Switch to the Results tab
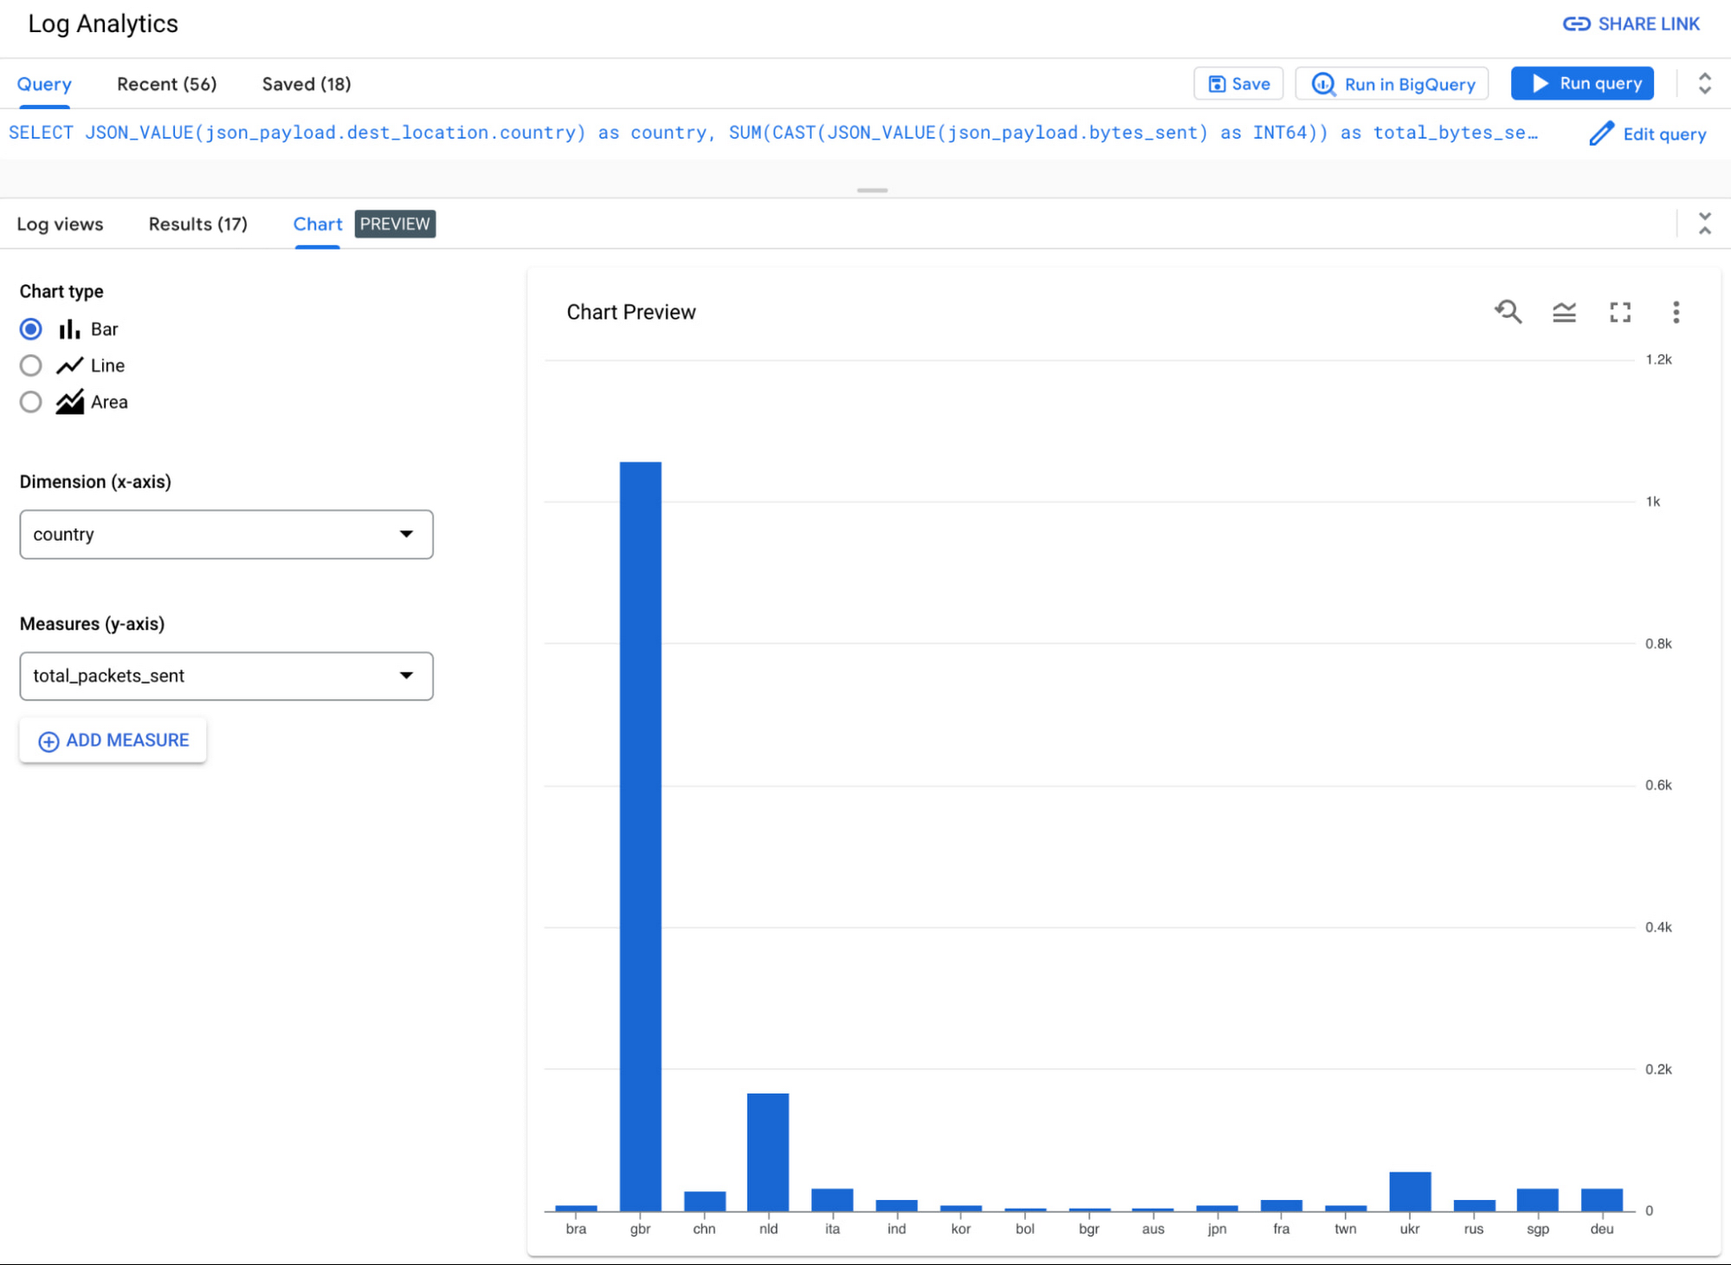This screenshot has width=1731, height=1265. [197, 224]
